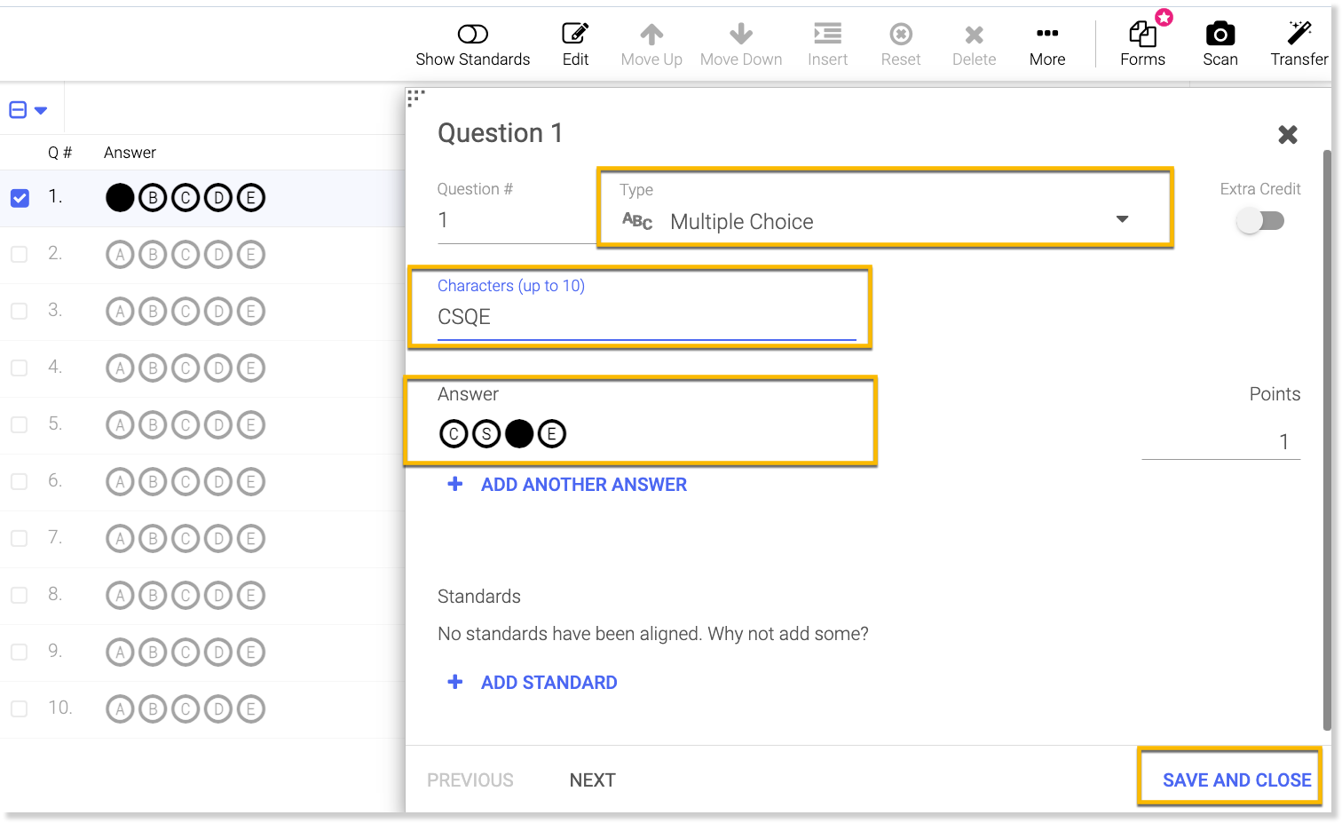Uncheck the question 1 checkbox

(x=20, y=198)
